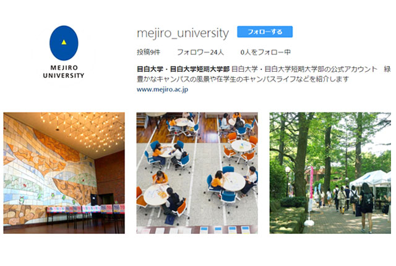The width and height of the screenshot is (396, 266).
Task: Open the tree-lined campus path photo
Action: tap(330, 173)
